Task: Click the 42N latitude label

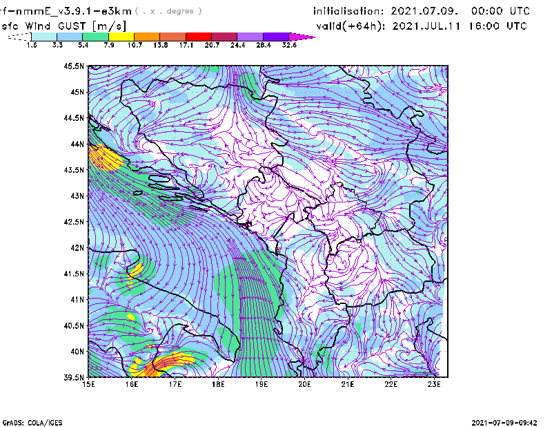Action: (x=77, y=248)
